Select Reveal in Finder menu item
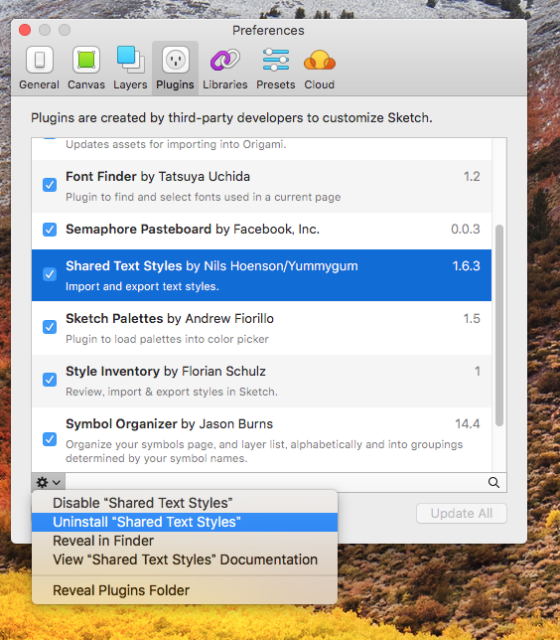The image size is (560, 640). click(x=185, y=541)
